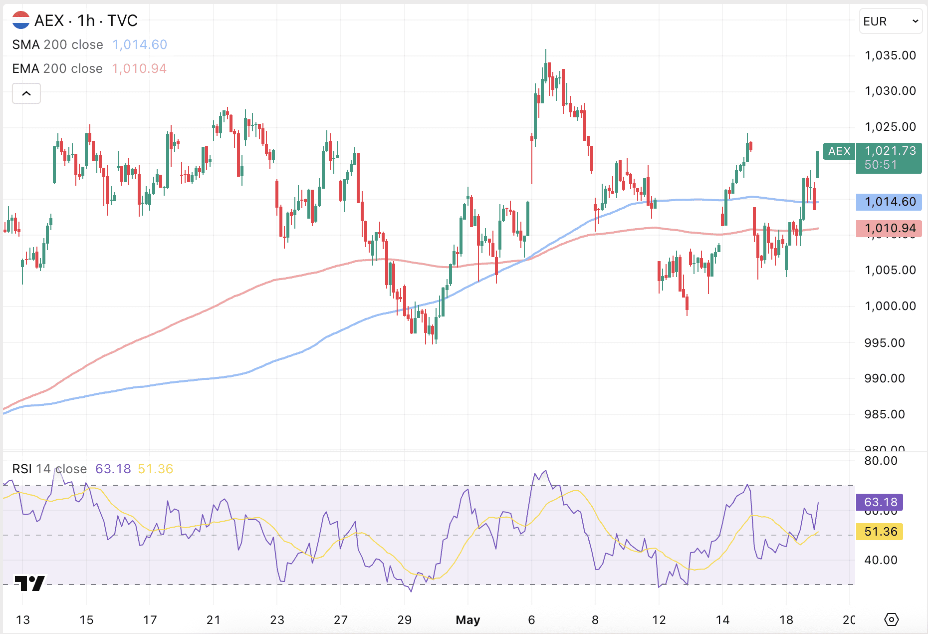The height and width of the screenshot is (634, 928).
Task: Click the 1,035.00 price axis label
Action: [x=890, y=55]
